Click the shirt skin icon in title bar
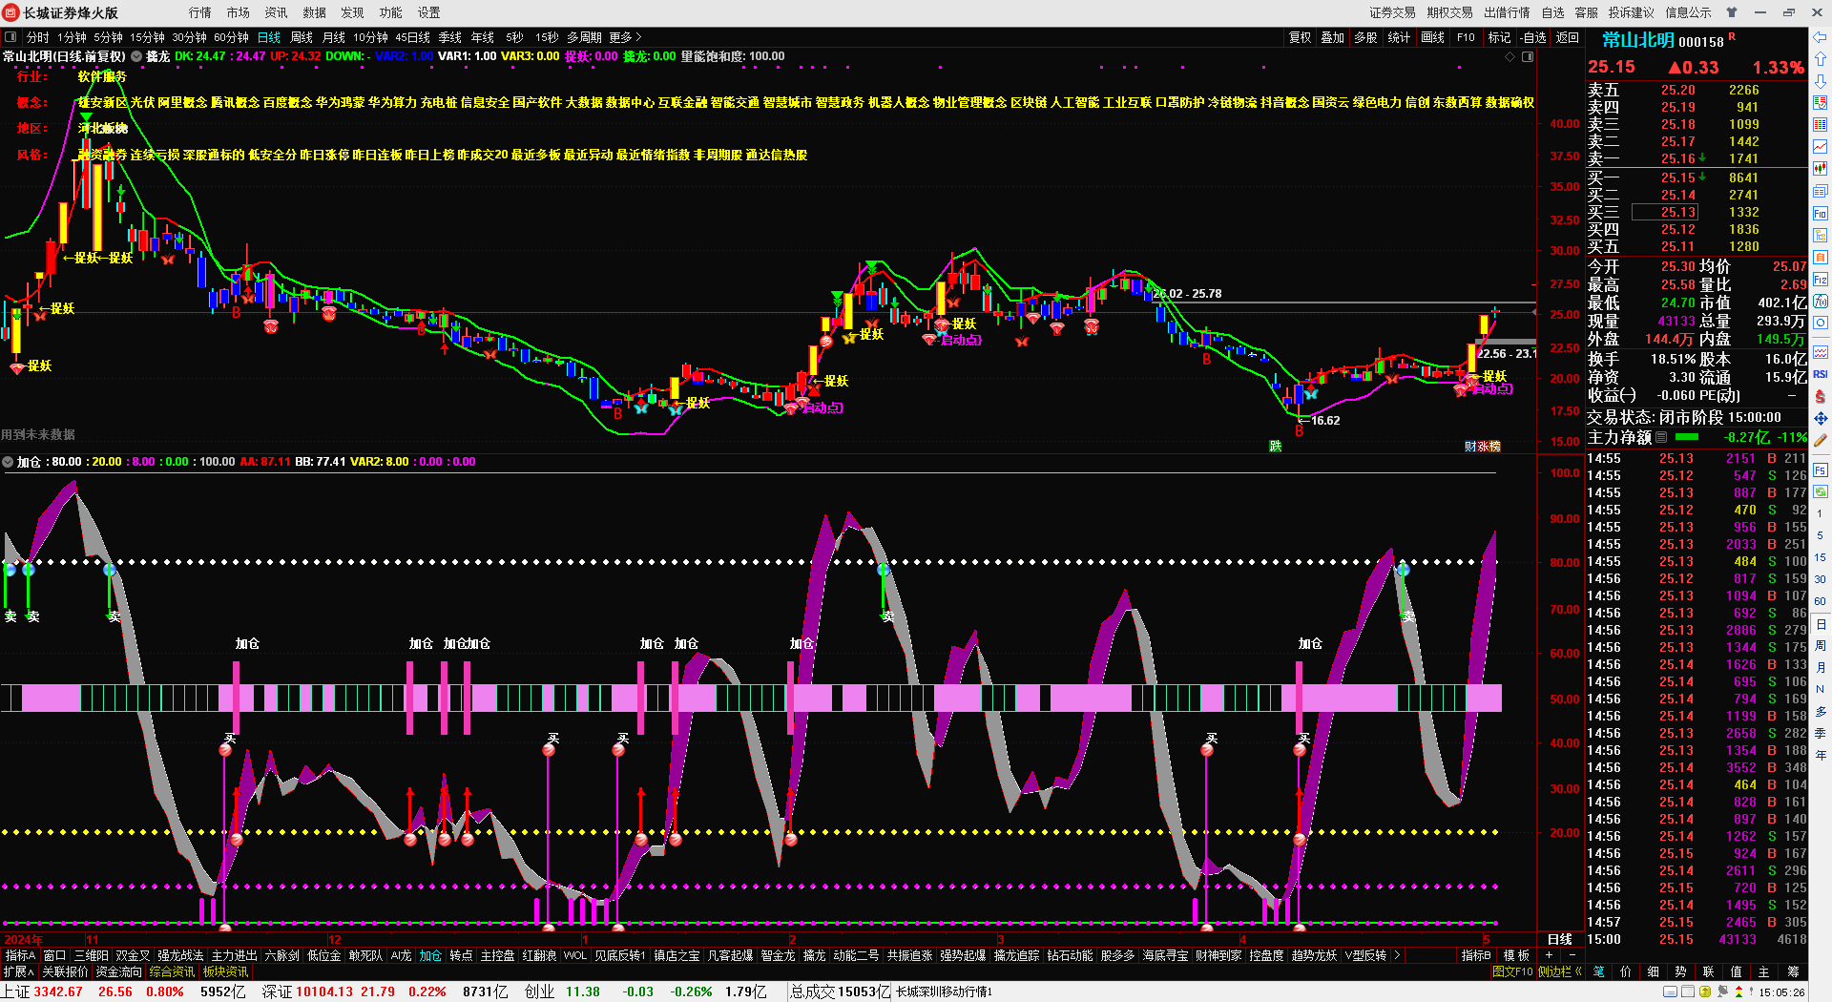Image resolution: width=1832 pixels, height=1002 pixels. (x=1732, y=12)
